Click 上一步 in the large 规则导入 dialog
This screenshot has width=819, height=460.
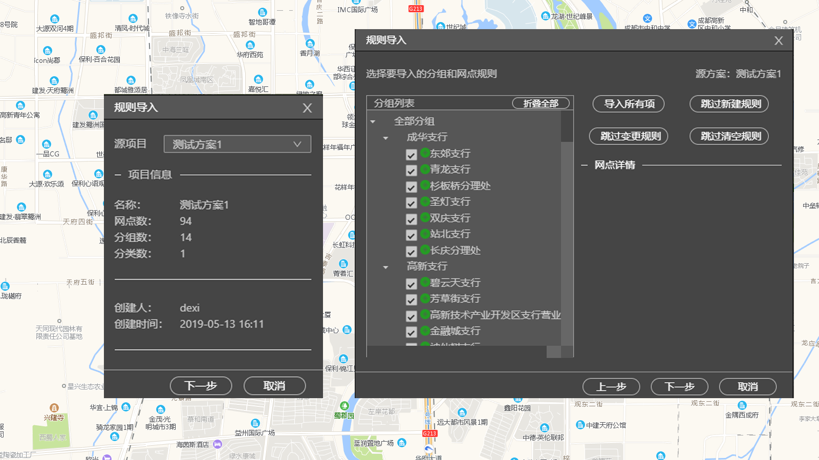point(611,387)
